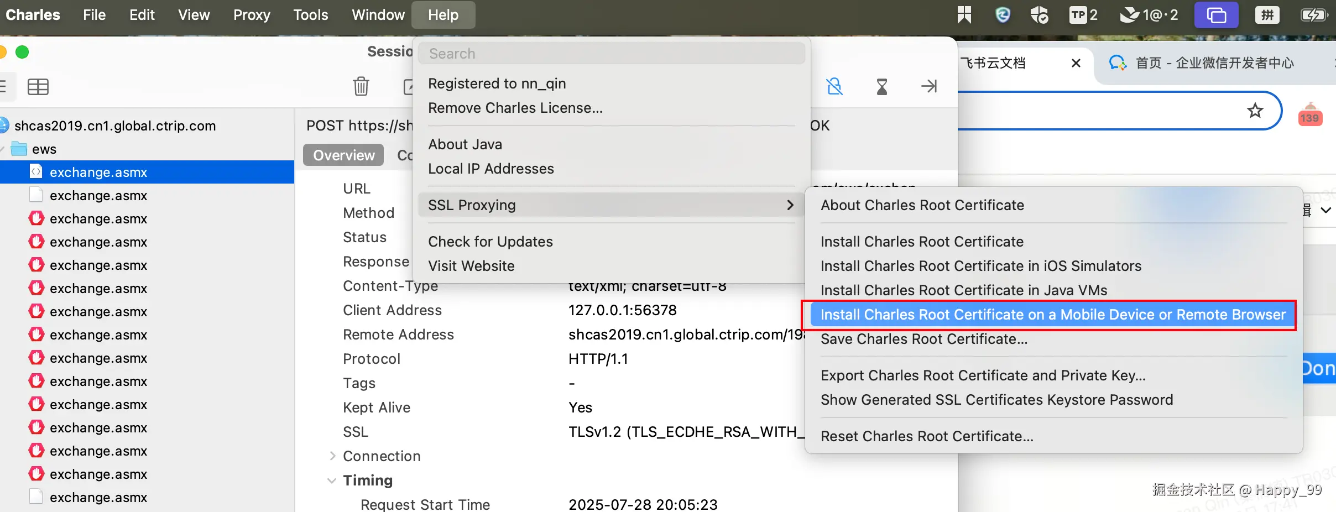The image size is (1336, 512).
Task: Click the hourglass throttling toolbar icon
Action: pyautogui.click(x=882, y=86)
